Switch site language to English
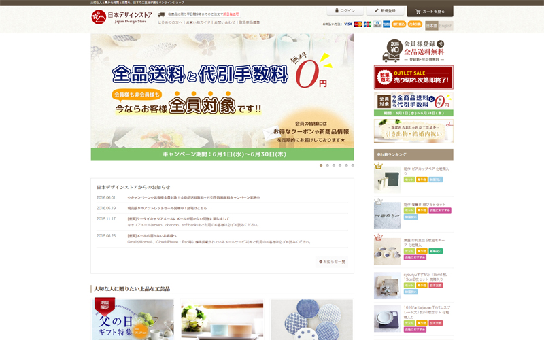This screenshot has height=340, width=544. pyautogui.click(x=445, y=26)
